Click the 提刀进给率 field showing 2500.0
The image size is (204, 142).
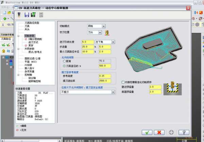[105, 81]
